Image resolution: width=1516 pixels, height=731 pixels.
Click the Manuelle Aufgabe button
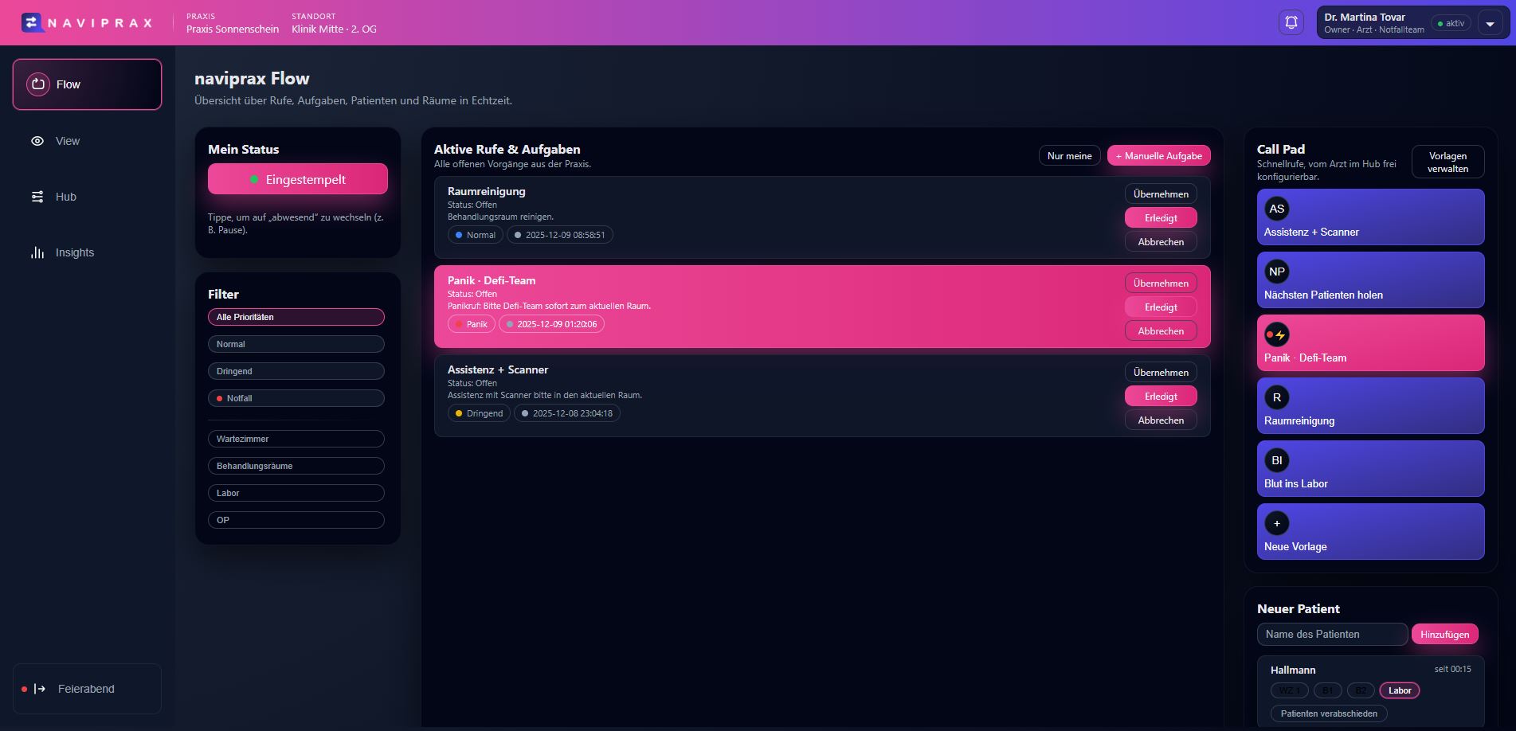1158,155
